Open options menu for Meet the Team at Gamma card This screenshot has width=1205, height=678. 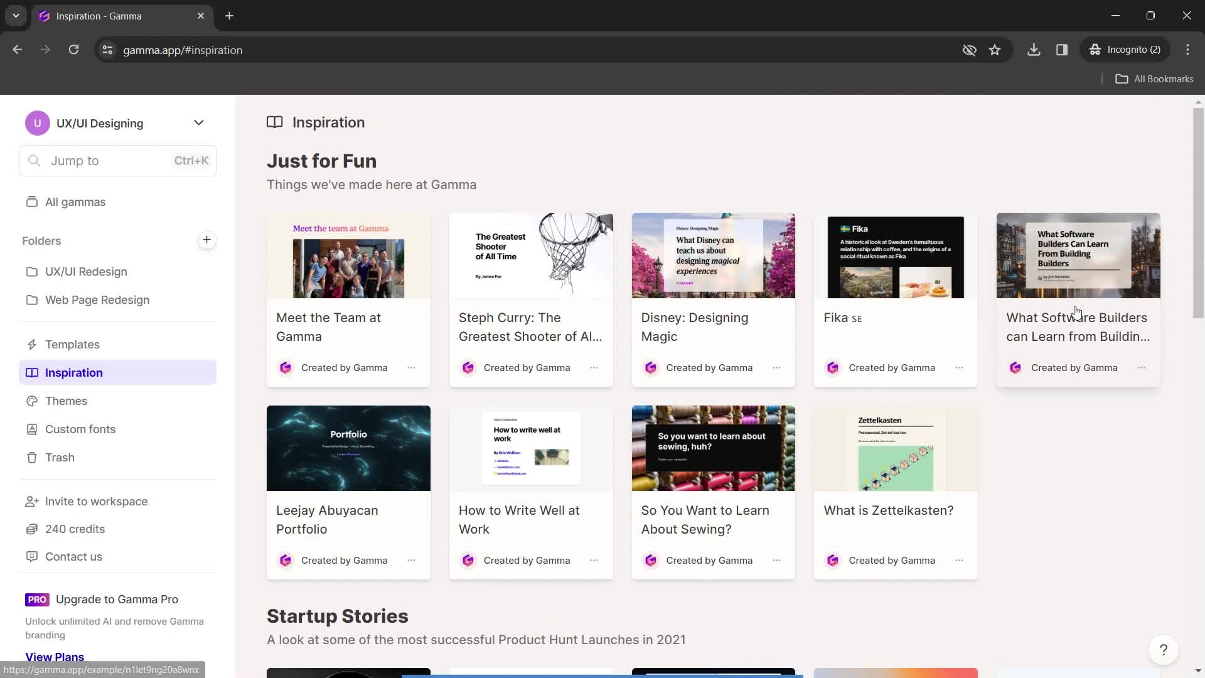pos(411,368)
